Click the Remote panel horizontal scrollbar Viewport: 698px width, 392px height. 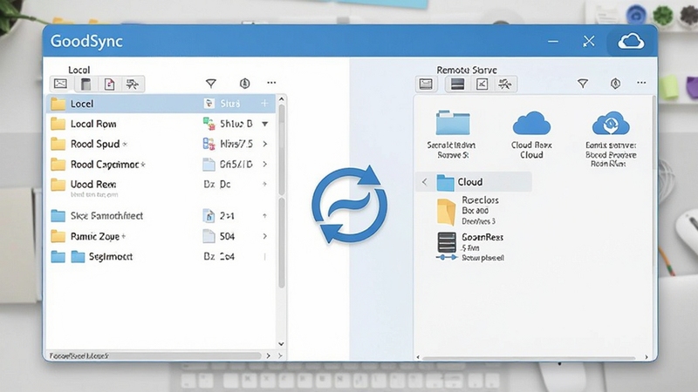(529, 357)
